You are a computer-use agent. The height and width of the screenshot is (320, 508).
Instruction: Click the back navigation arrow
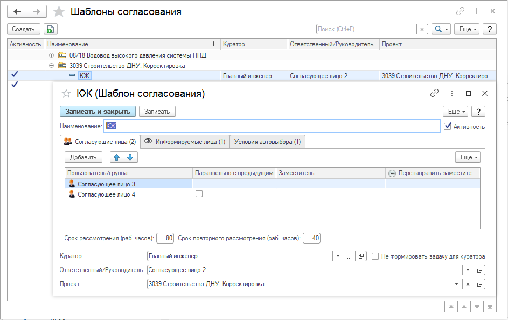(17, 11)
